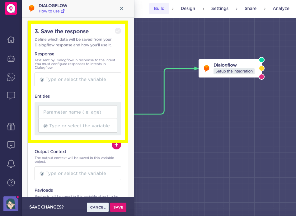Screen dimensions: 296x216
Task: Focus the Entities variable input field
Action: coord(78,126)
